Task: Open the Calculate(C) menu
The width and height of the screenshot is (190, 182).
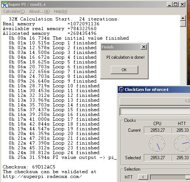Action: coord(14,11)
